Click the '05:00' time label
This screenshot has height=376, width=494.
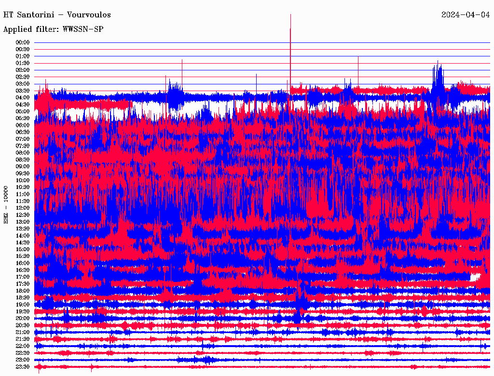pyautogui.click(x=23, y=111)
